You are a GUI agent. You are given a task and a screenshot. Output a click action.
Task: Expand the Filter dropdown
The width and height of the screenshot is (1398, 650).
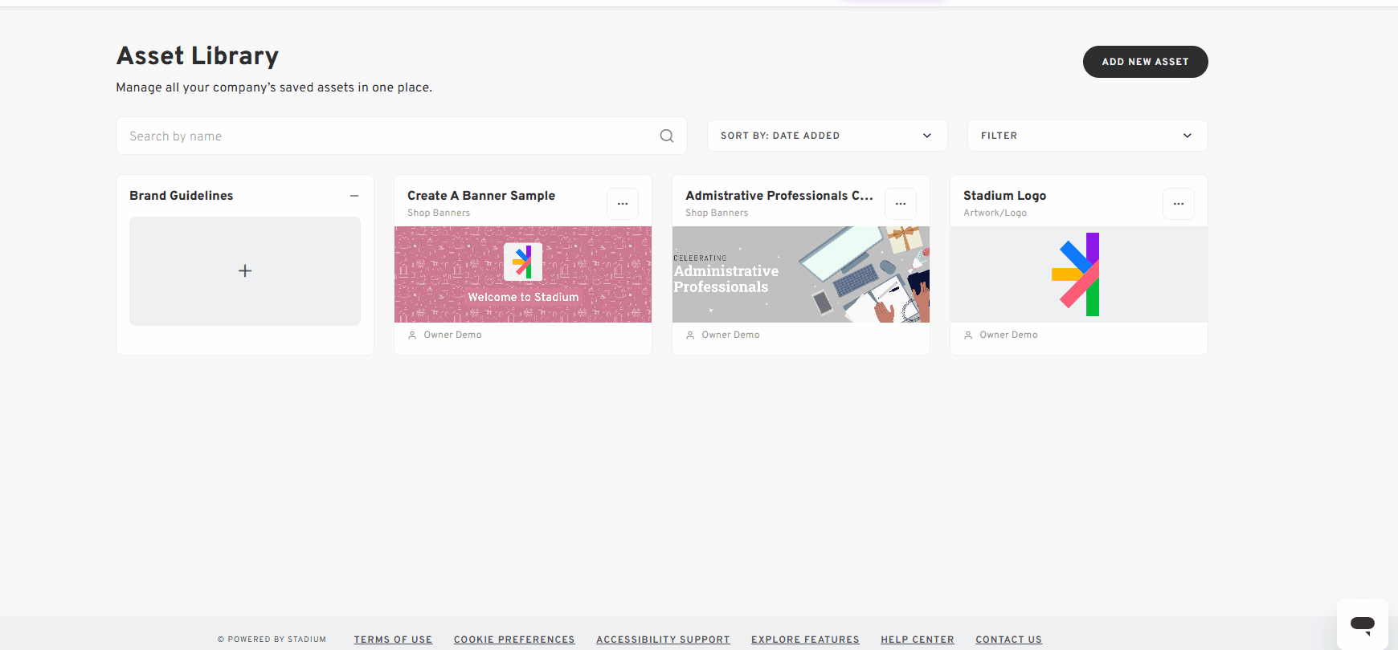click(x=1087, y=136)
